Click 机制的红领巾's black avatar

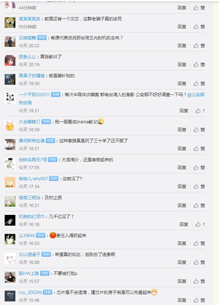pos(10,220)
